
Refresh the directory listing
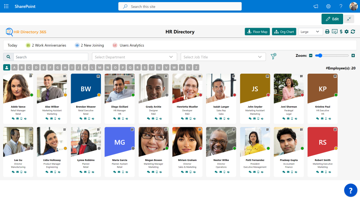coord(353,31)
